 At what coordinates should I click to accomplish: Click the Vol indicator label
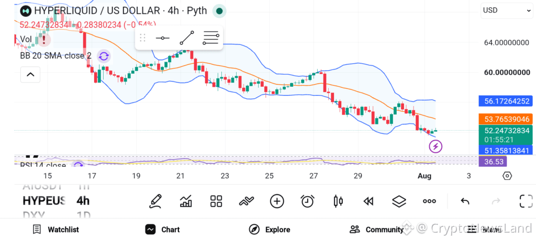[26, 39]
